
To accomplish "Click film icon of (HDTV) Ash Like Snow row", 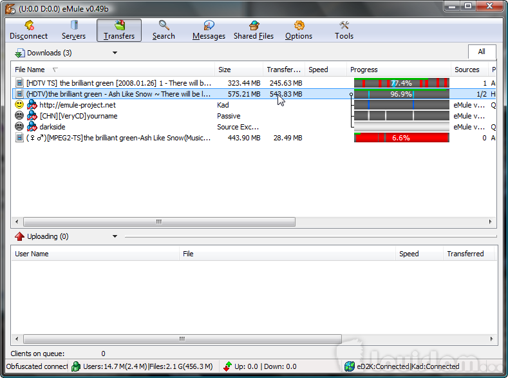I will click(x=20, y=94).
